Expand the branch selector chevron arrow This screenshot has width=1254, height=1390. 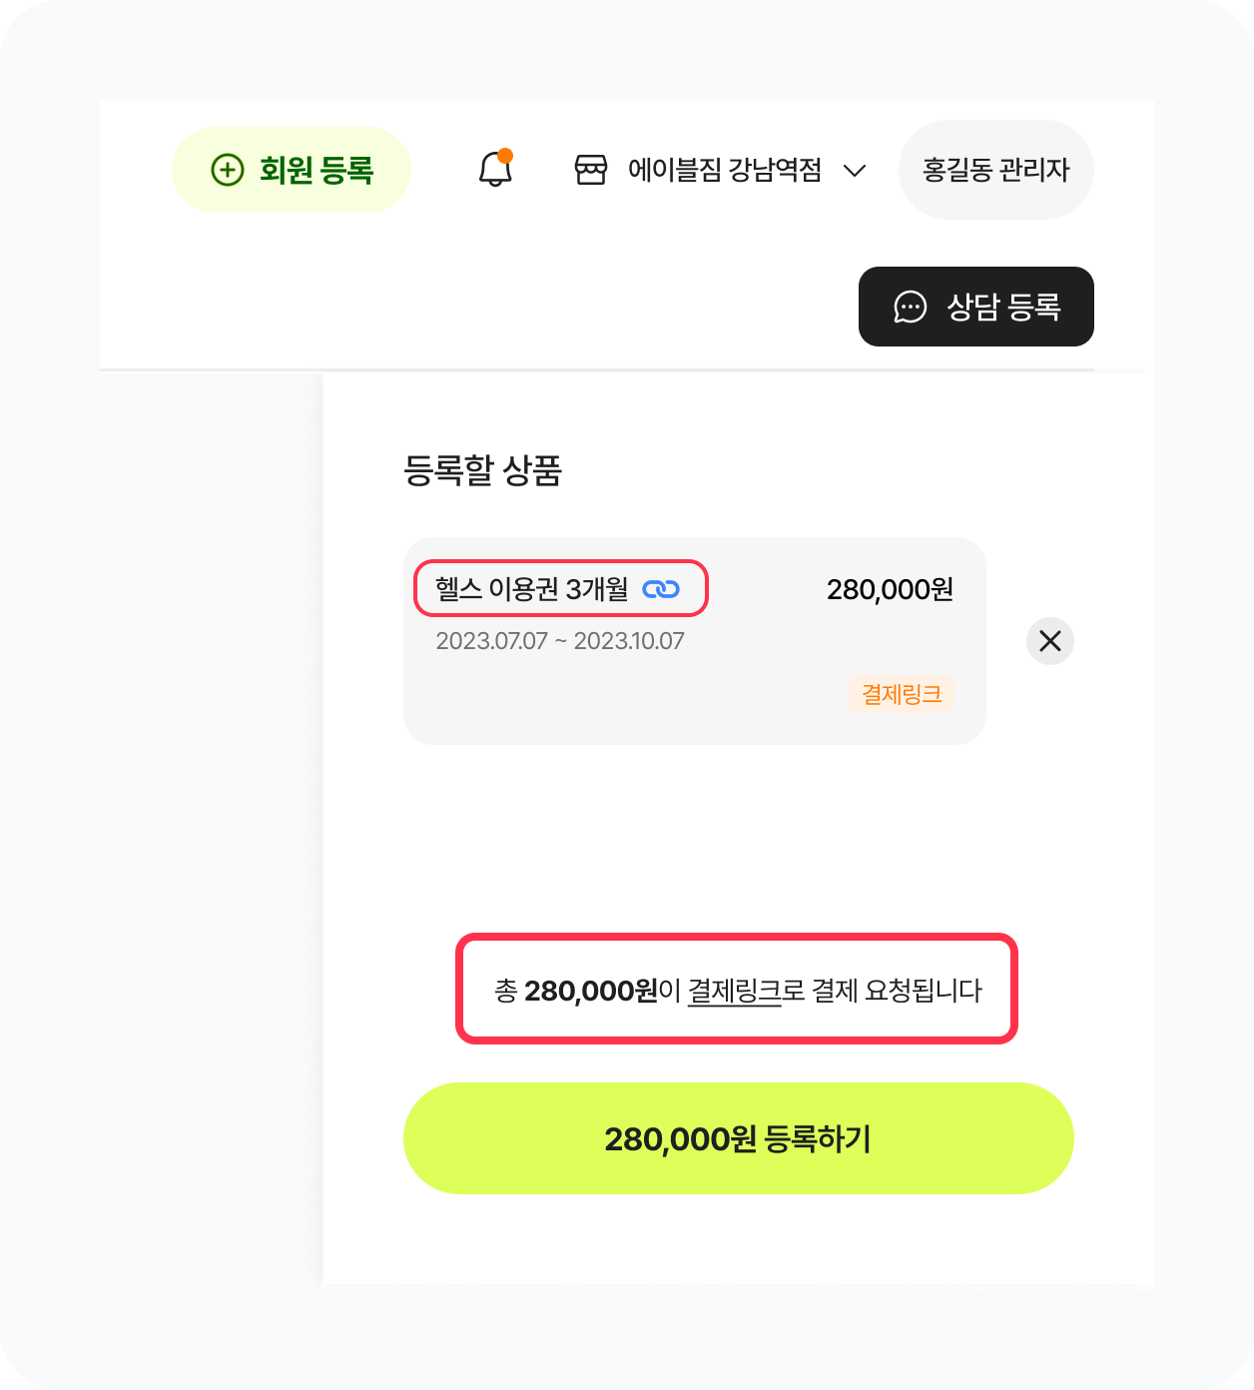coord(855,171)
